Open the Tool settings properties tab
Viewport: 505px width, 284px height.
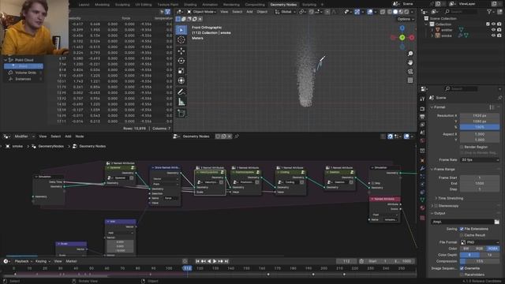[x=422, y=99]
